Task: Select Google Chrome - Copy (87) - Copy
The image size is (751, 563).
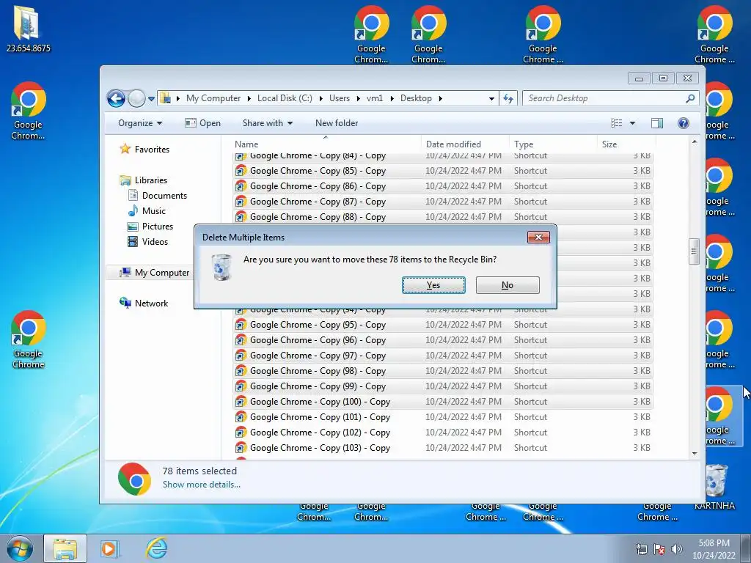Action: 443,202
